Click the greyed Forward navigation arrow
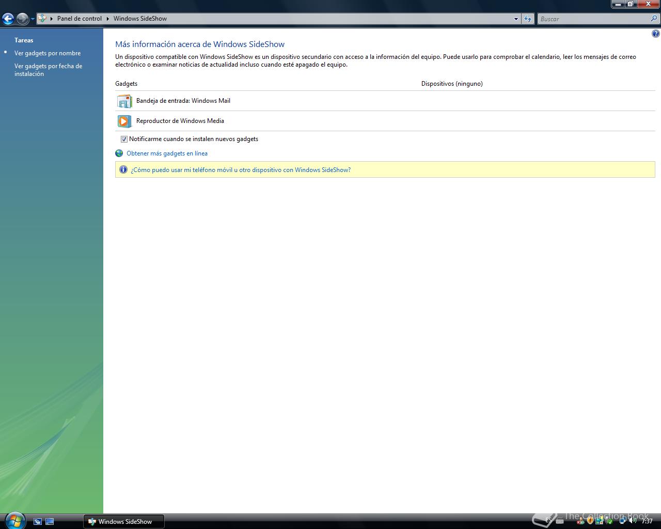Viewport: 661px width, 529px height. [x=22, y=19]
